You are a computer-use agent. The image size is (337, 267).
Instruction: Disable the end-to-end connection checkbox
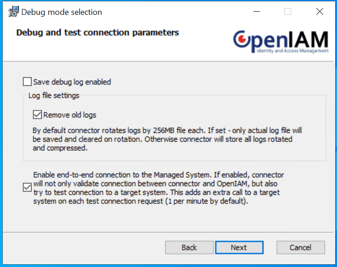(x=27, y=188)
